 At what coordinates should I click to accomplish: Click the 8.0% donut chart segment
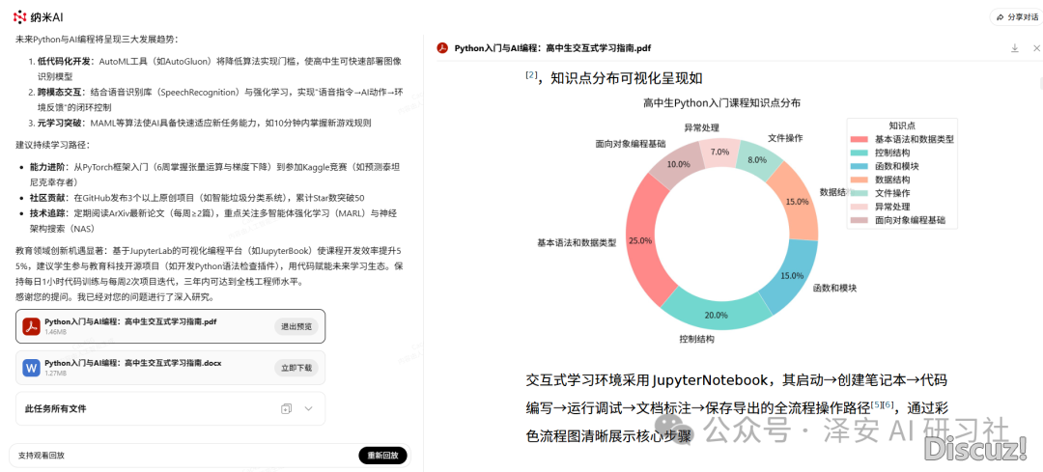pos(756,160)
